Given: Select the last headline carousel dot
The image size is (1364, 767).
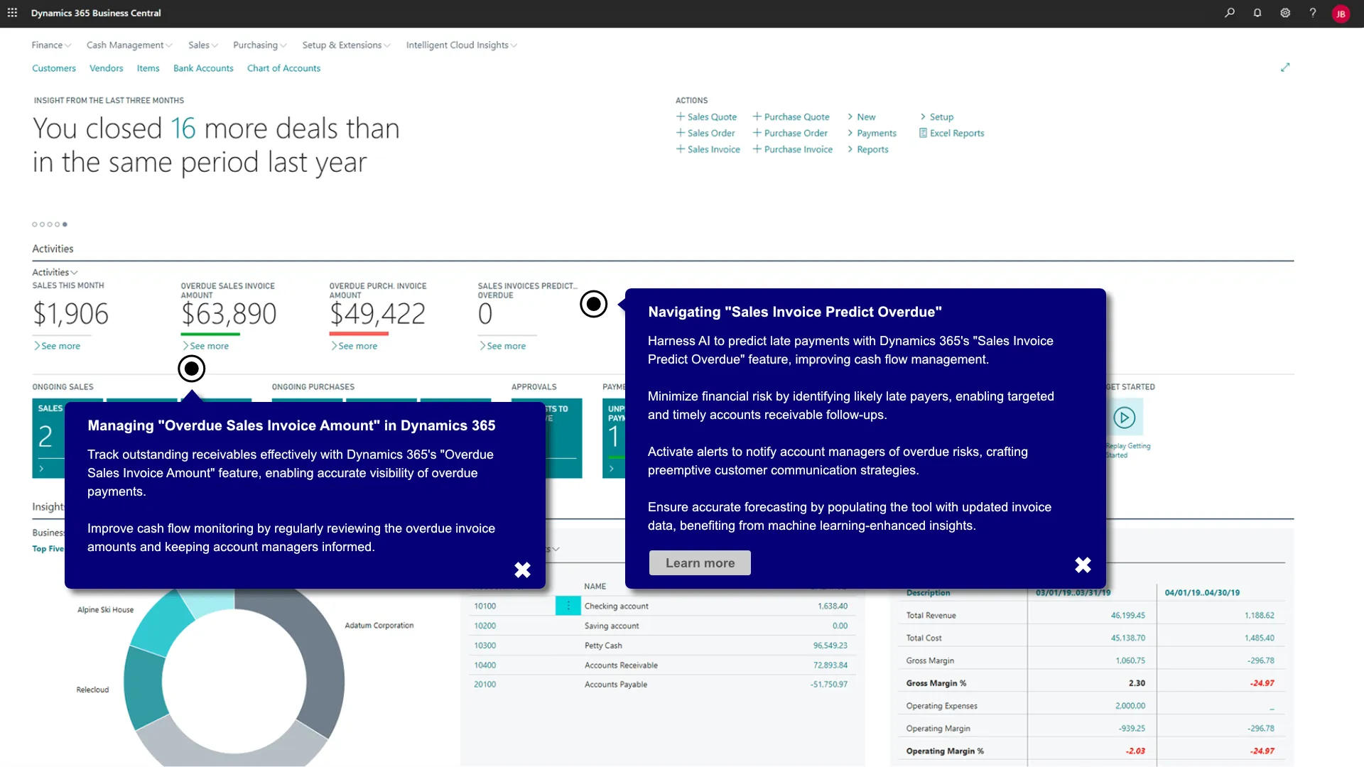Looking at the screenshot, I should pos(65,224).
